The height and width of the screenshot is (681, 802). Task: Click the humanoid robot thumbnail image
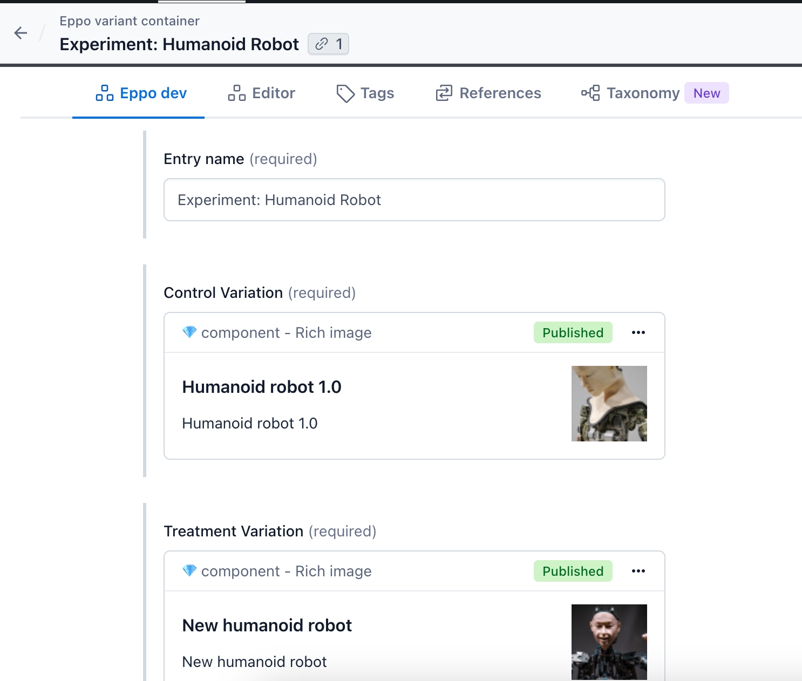click(x=609, y=403)
